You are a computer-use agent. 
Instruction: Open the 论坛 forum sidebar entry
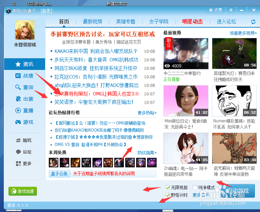[24, 152]
